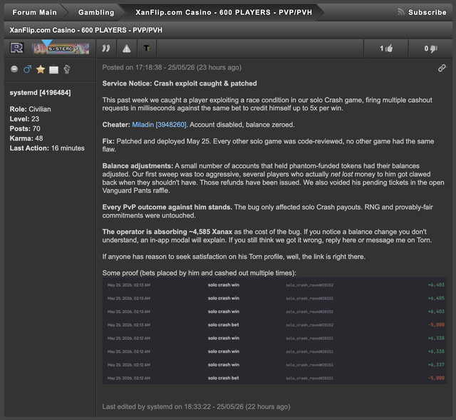The image size is (456, 420).
Task: Click the male gender icon
Action: 27,69
